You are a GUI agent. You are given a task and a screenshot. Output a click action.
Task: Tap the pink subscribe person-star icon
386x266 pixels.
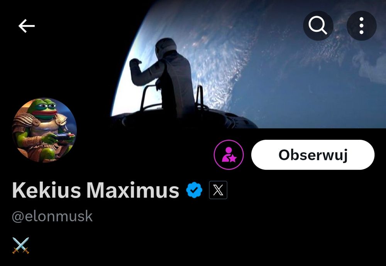point(229,155)
